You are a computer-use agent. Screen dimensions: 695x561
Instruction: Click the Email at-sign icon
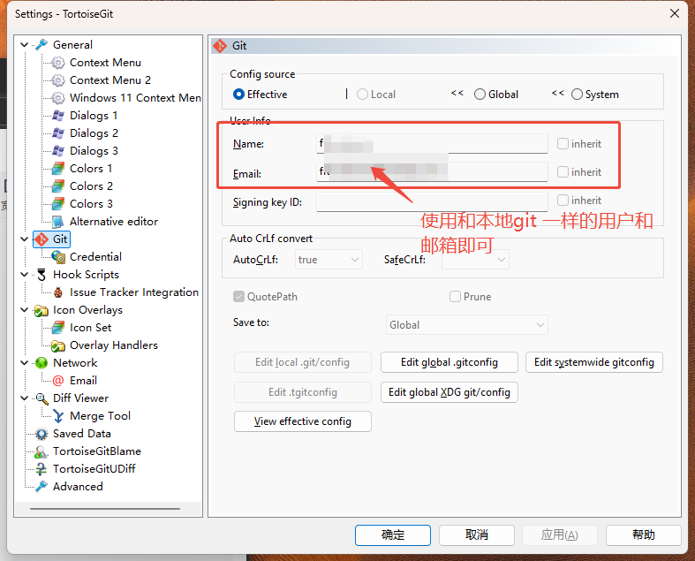click(58, 381)
